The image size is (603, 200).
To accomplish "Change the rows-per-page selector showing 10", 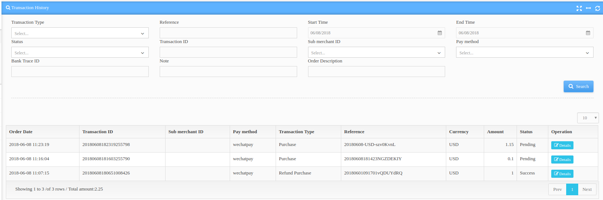I will [x=588, y=118].
